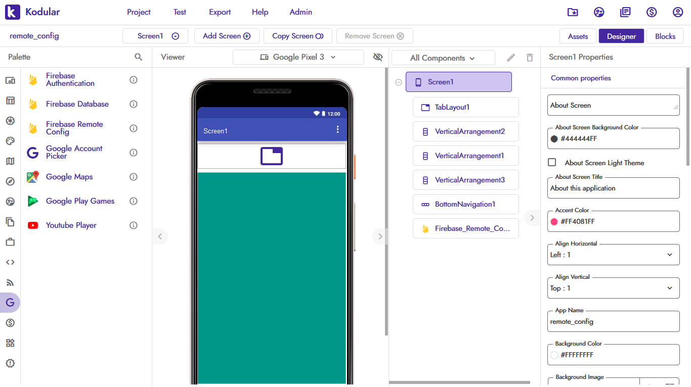Image resolution: width=691 pixels, height=387 pixels.
Task: Click the delete component trash icon
Action: click(x=530, y=58)
